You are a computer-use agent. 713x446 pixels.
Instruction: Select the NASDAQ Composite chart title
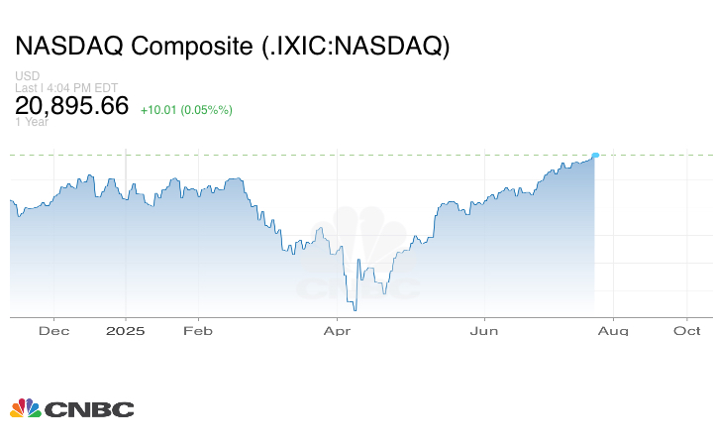[x=232, y=47]
